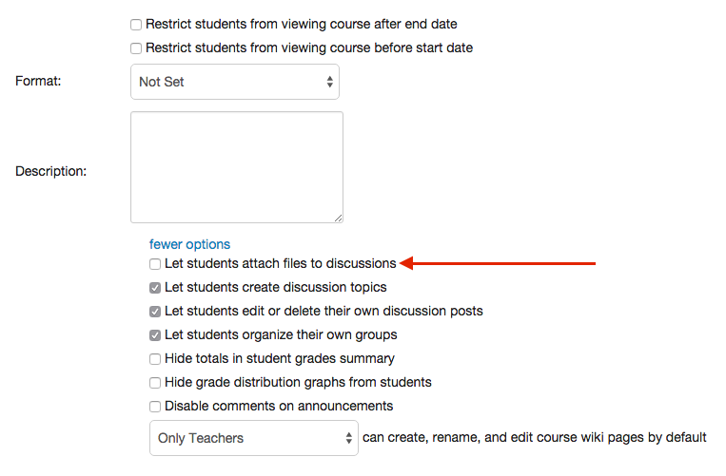Disable students editing or deleting own posts
This screenshot has height=476, width=726.
pyautogui.click(x=155, y=312)
